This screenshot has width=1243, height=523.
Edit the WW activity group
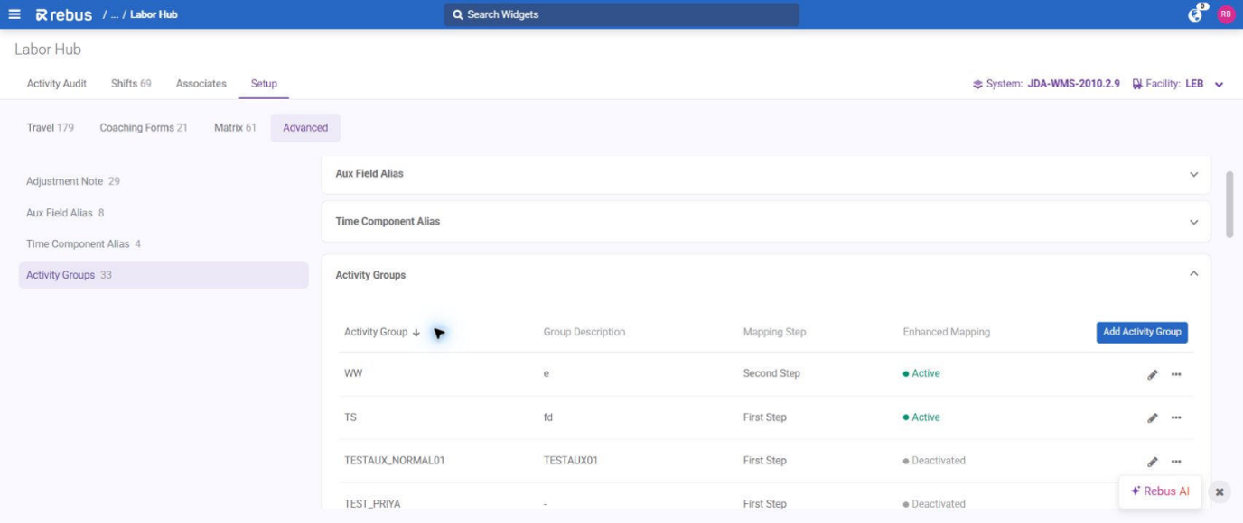coord(1153,374)
